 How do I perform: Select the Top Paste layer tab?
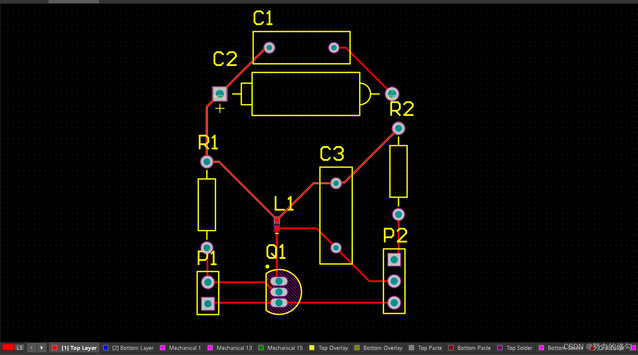click(x=426, y=348)
